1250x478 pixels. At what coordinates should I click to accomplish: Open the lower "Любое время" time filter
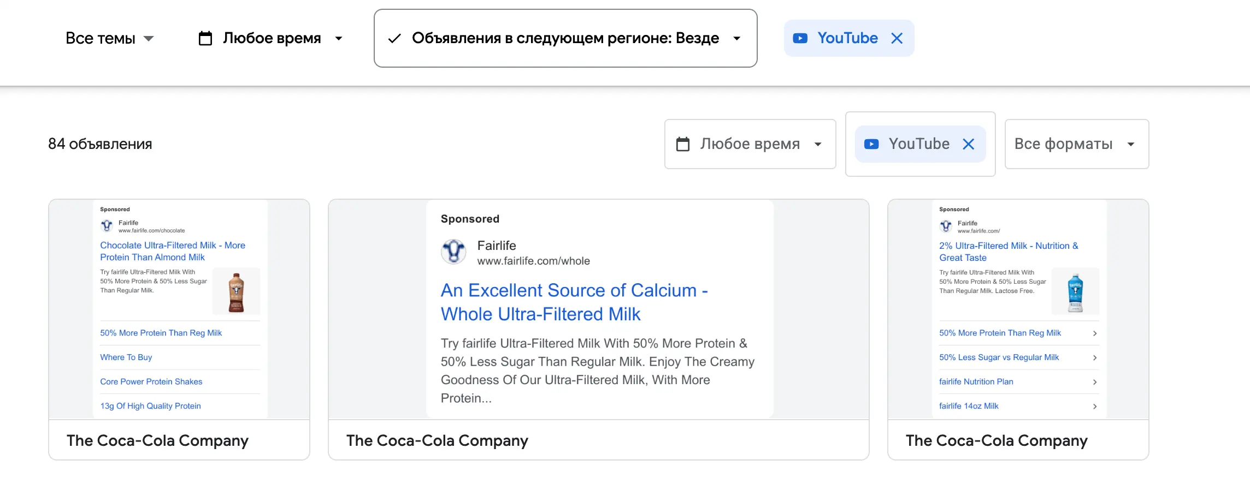point(750,144)
